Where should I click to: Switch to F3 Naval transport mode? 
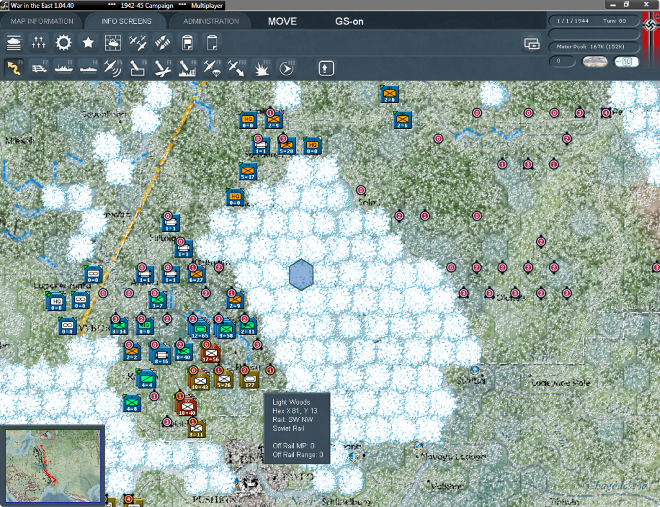64,68
